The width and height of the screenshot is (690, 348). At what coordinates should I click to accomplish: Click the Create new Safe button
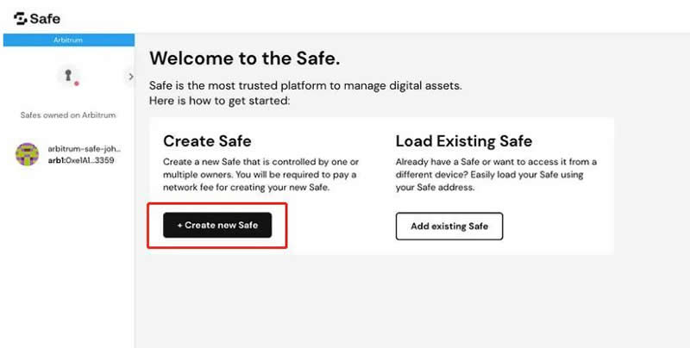[217, 225]
